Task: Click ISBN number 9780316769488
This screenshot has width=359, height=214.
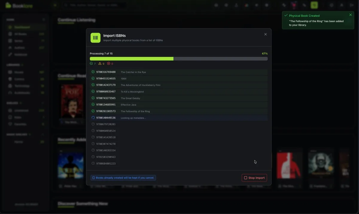Action: [x=106, y=72]
